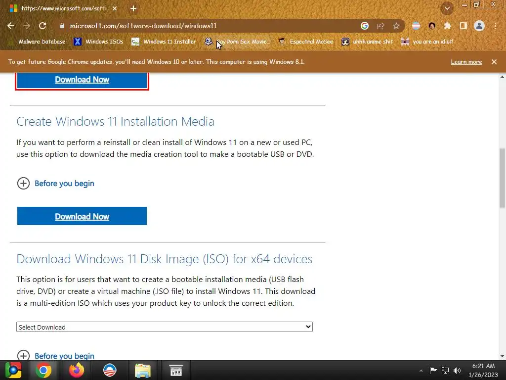This screenshot has width=506, height=380.
Task: Expand Before you begin under Disk Image section
Action: pos(55,355)
